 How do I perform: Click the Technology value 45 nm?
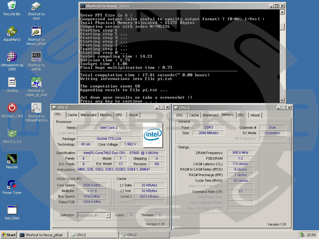tap(86, 144)
